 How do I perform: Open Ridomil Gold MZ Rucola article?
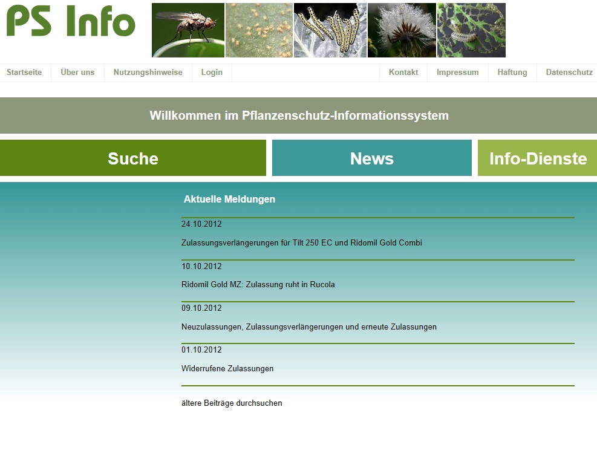[x=258, y=284]
